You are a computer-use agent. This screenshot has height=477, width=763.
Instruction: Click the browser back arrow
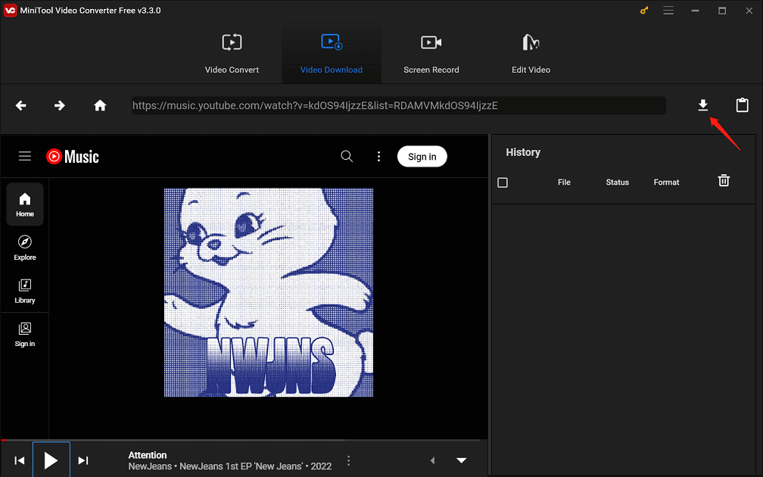click(x=20, y=106)
